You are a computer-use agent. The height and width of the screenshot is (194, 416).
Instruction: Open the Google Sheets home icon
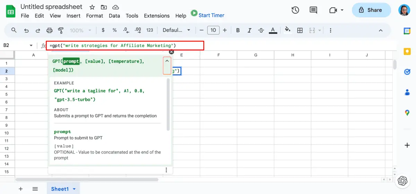point(11,12)
